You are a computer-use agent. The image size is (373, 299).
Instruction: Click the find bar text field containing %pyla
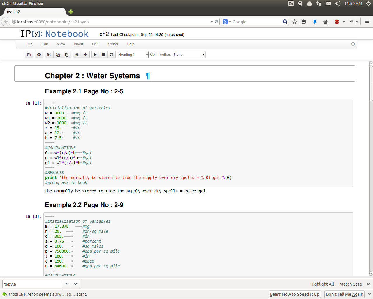coord(32,284)
